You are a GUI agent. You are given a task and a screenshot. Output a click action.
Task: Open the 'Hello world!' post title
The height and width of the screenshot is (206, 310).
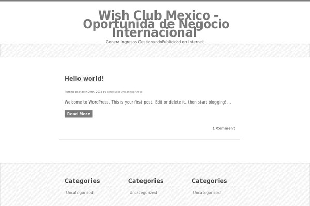tap(84, 79)
